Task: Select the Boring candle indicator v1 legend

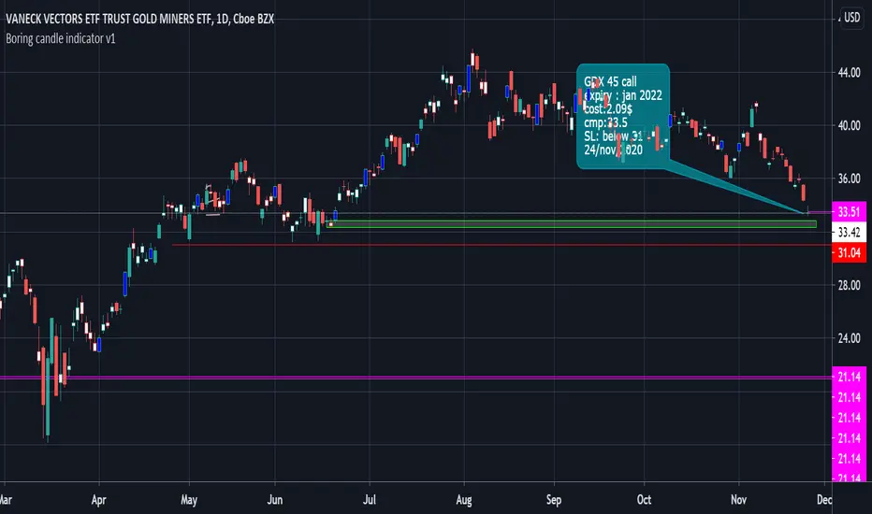Action: point(61,38)
